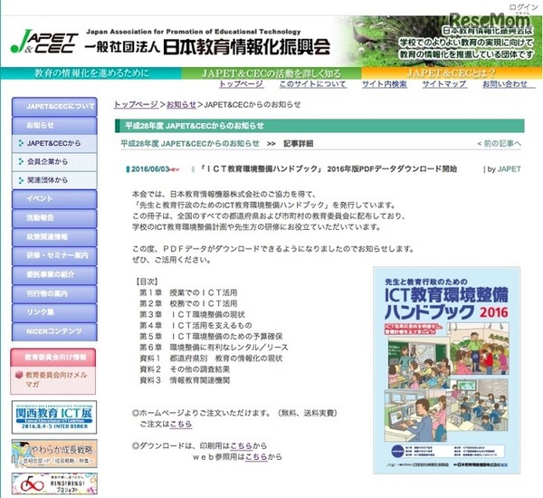543x498 pixels.
Task: Select リンク集 sidebar button
Action: (54, 312)
